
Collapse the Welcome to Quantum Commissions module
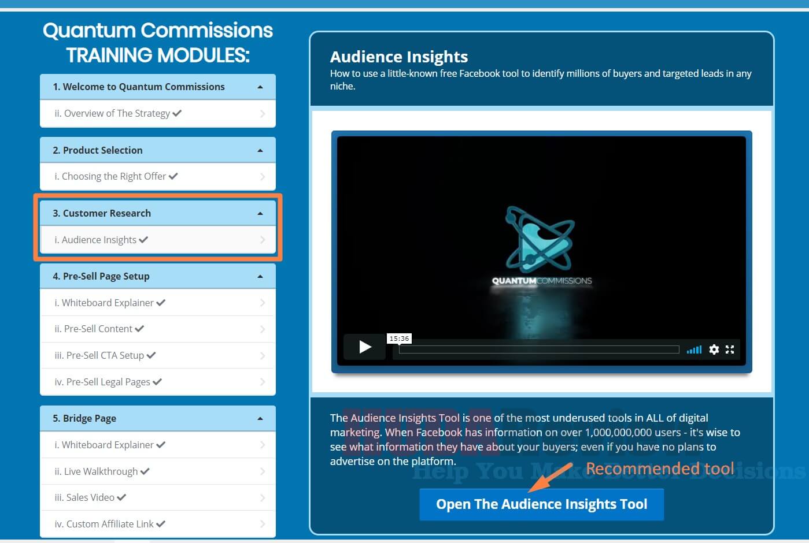tap(260, 87)
